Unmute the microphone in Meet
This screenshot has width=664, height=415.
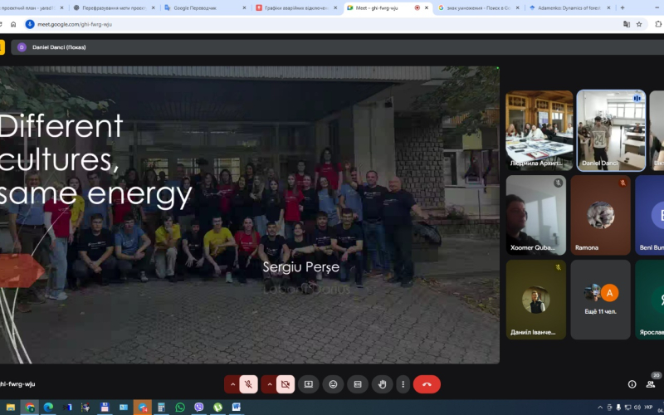[x=249, y=384]
